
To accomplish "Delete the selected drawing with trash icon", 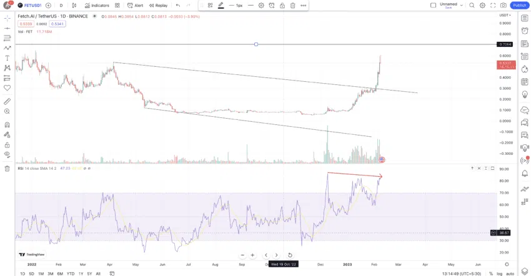I will pyautogui.click(x=292, y=6).
